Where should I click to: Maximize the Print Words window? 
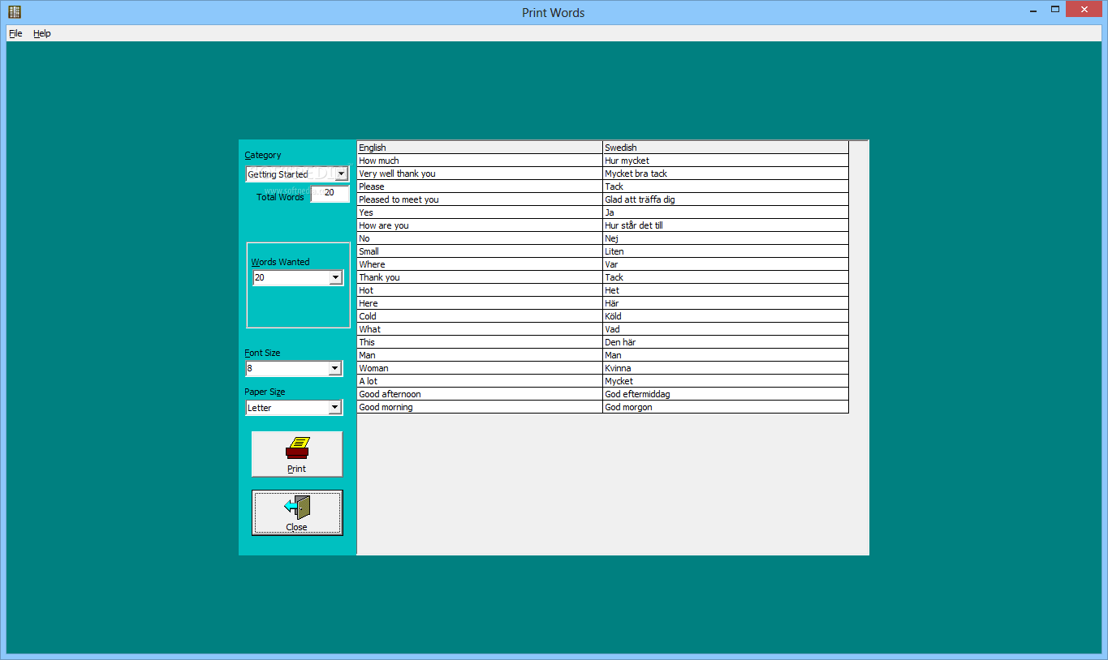point(1054,10)
